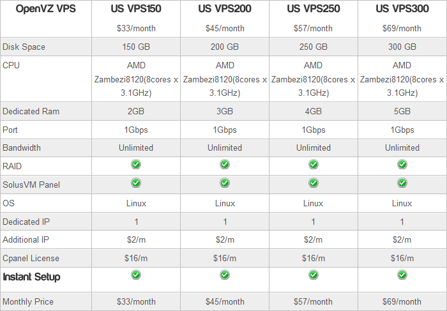
Task: Click Instant Setup checkmark for US VPS250
Action: click(313, 275)
